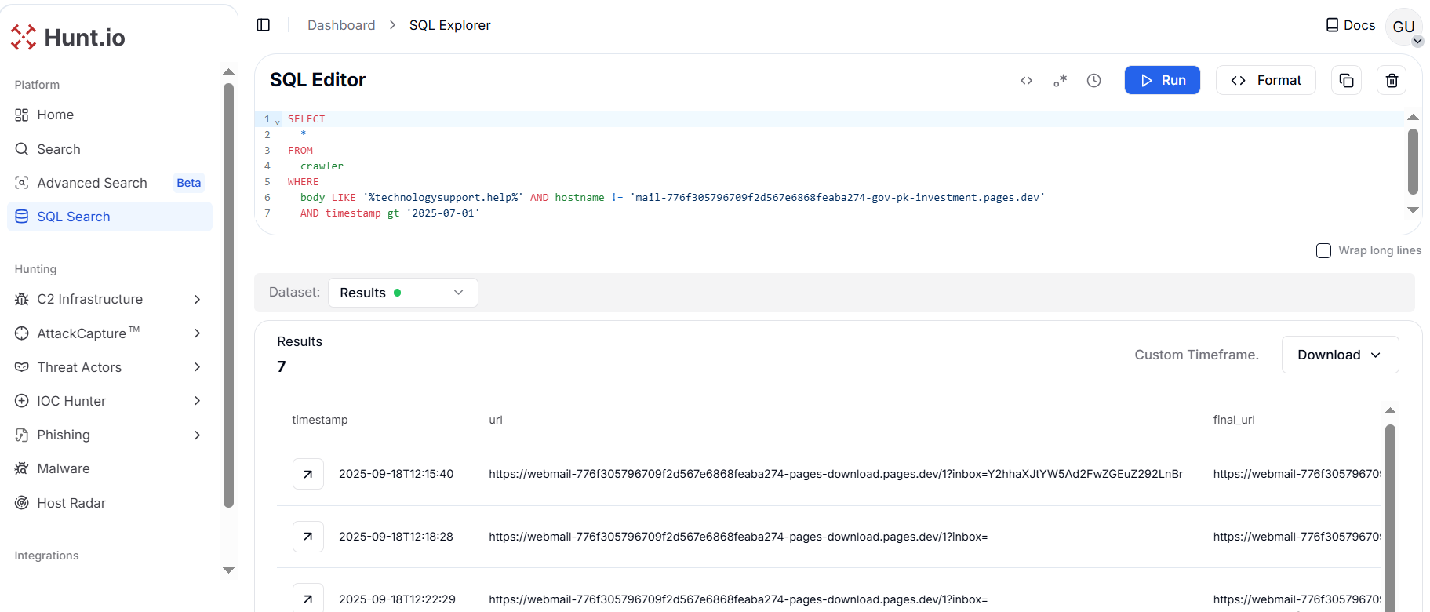Select SQL Search in the sidebar
This screenshot has height=612, width=1430.
[74, 217]
